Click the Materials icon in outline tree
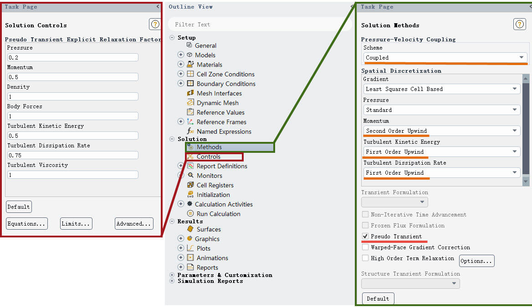 [190, 65]
